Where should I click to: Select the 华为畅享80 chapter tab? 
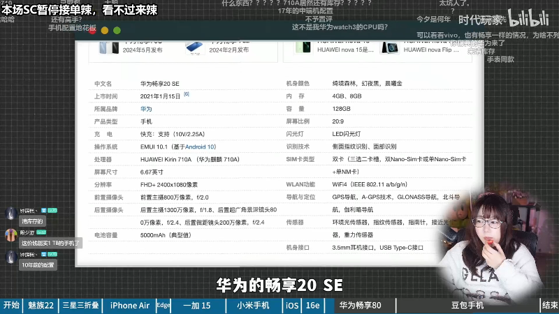tap(360, 306)
